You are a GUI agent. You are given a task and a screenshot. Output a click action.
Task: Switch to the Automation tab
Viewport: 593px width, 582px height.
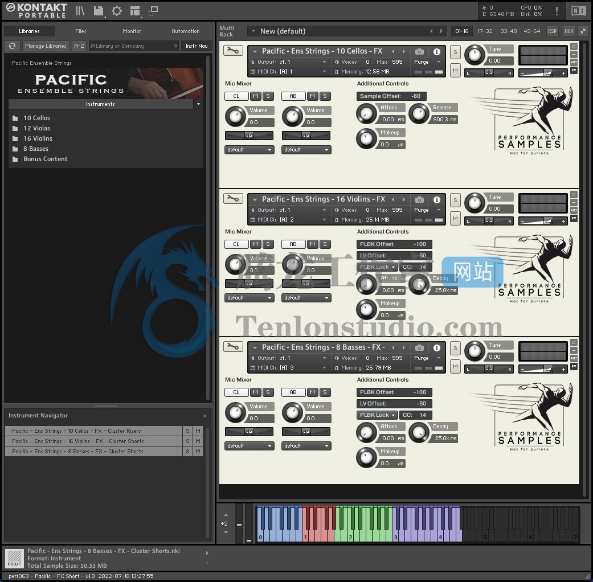coord(185,31)
